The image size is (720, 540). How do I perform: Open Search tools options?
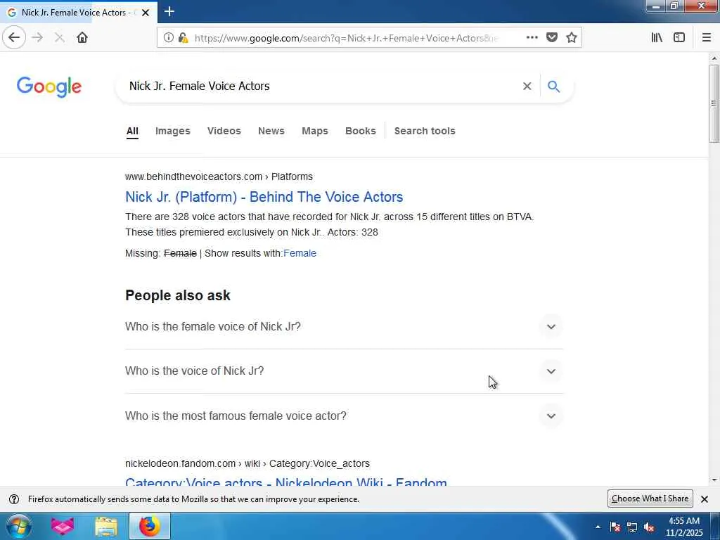[425, 131]
